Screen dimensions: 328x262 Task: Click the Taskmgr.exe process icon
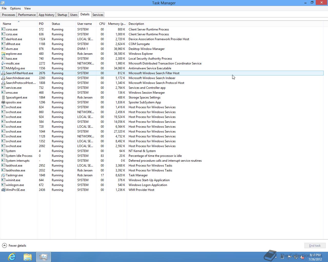pyautogui.click(x=3, y=175)
